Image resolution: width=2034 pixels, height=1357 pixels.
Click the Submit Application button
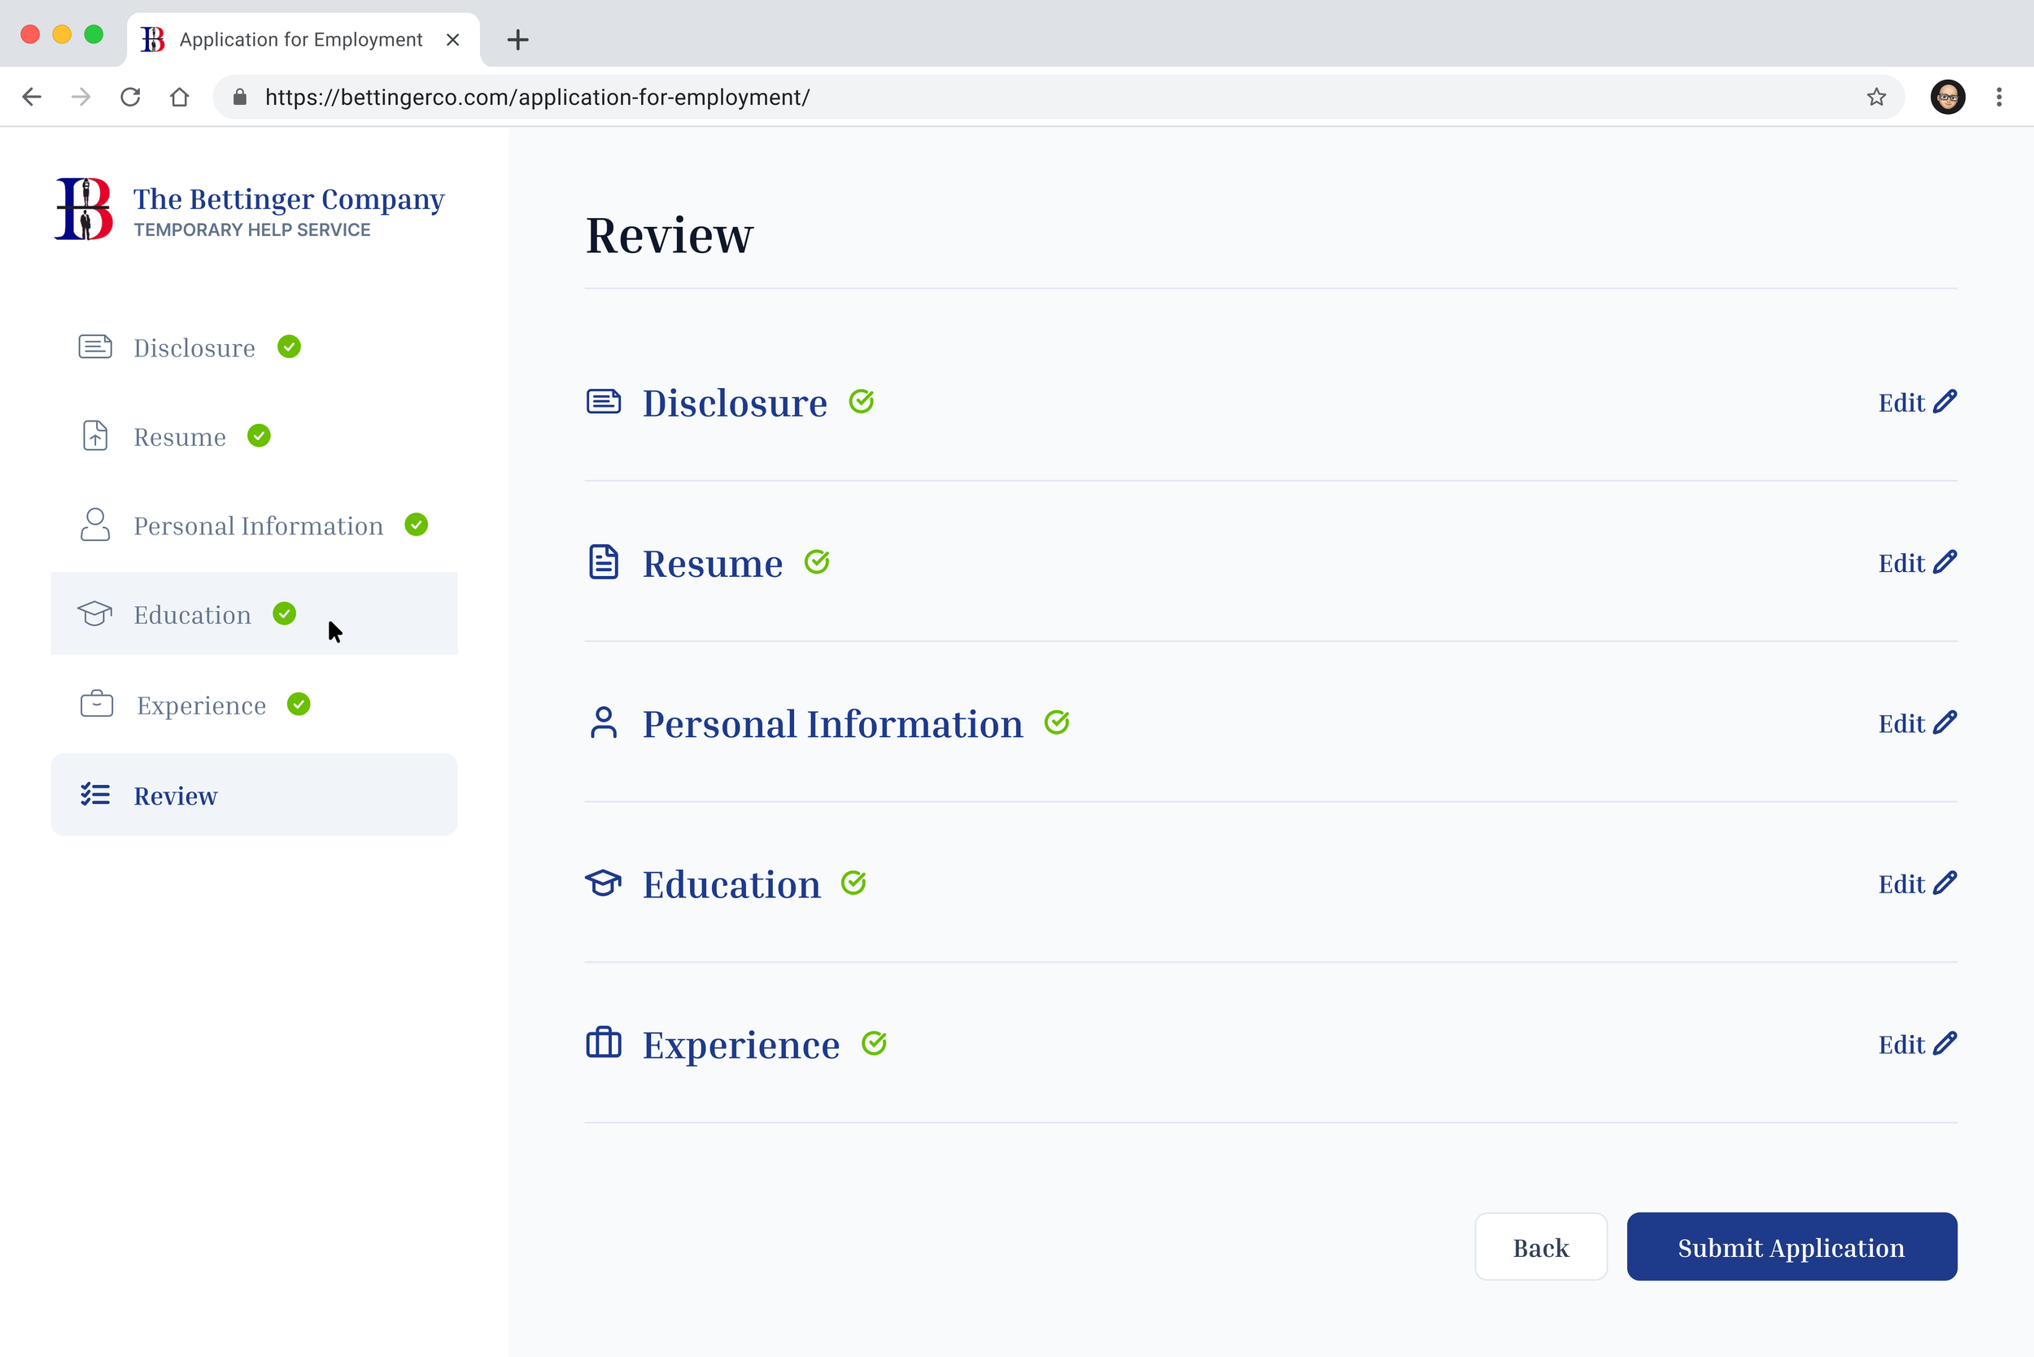point(1792,1246)
